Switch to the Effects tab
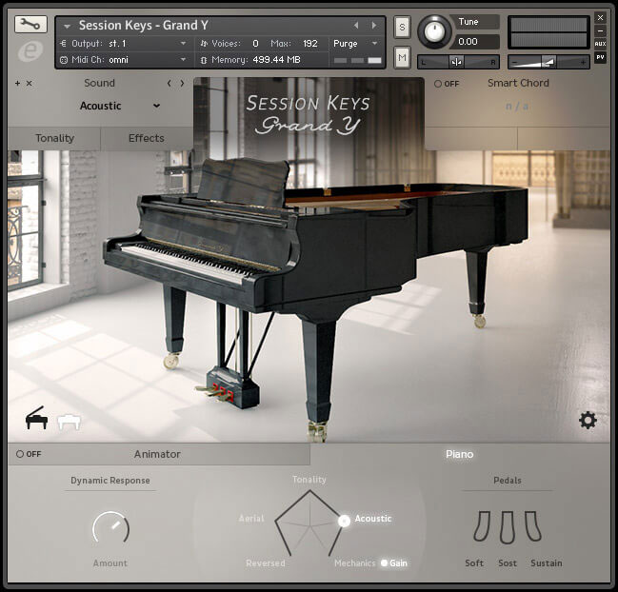 (x=147, y=138)
